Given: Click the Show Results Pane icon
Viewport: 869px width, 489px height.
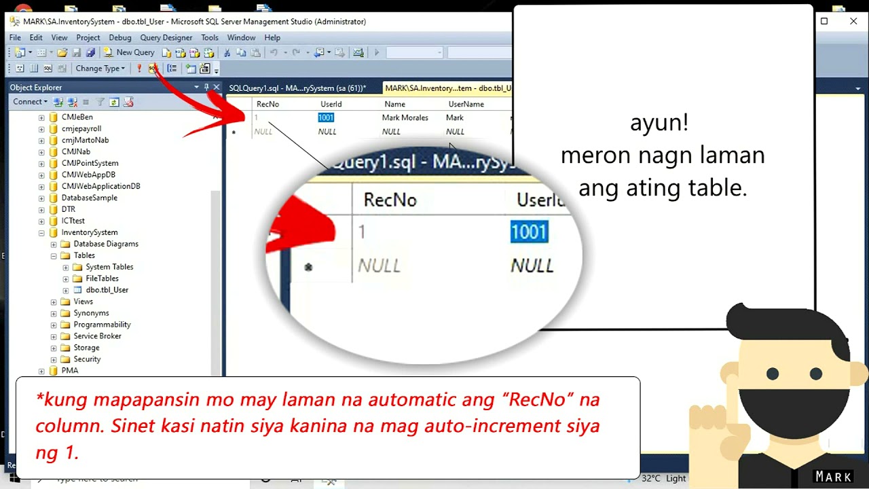Looking at the screenshot, I should tap(62, 68).
